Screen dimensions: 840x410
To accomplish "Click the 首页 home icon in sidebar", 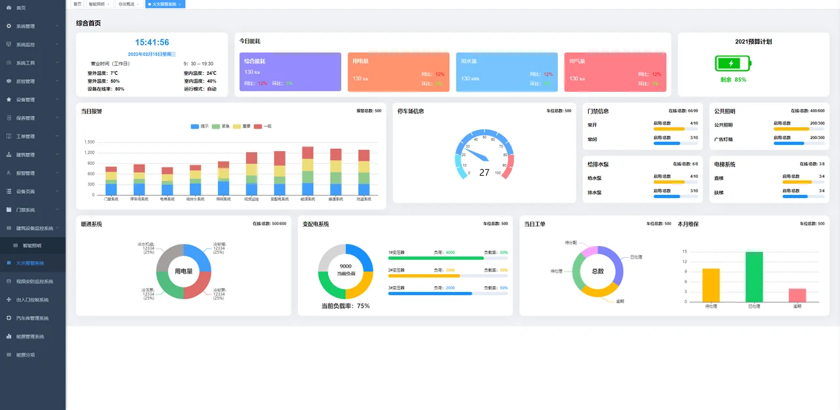I will pos(9,8).
